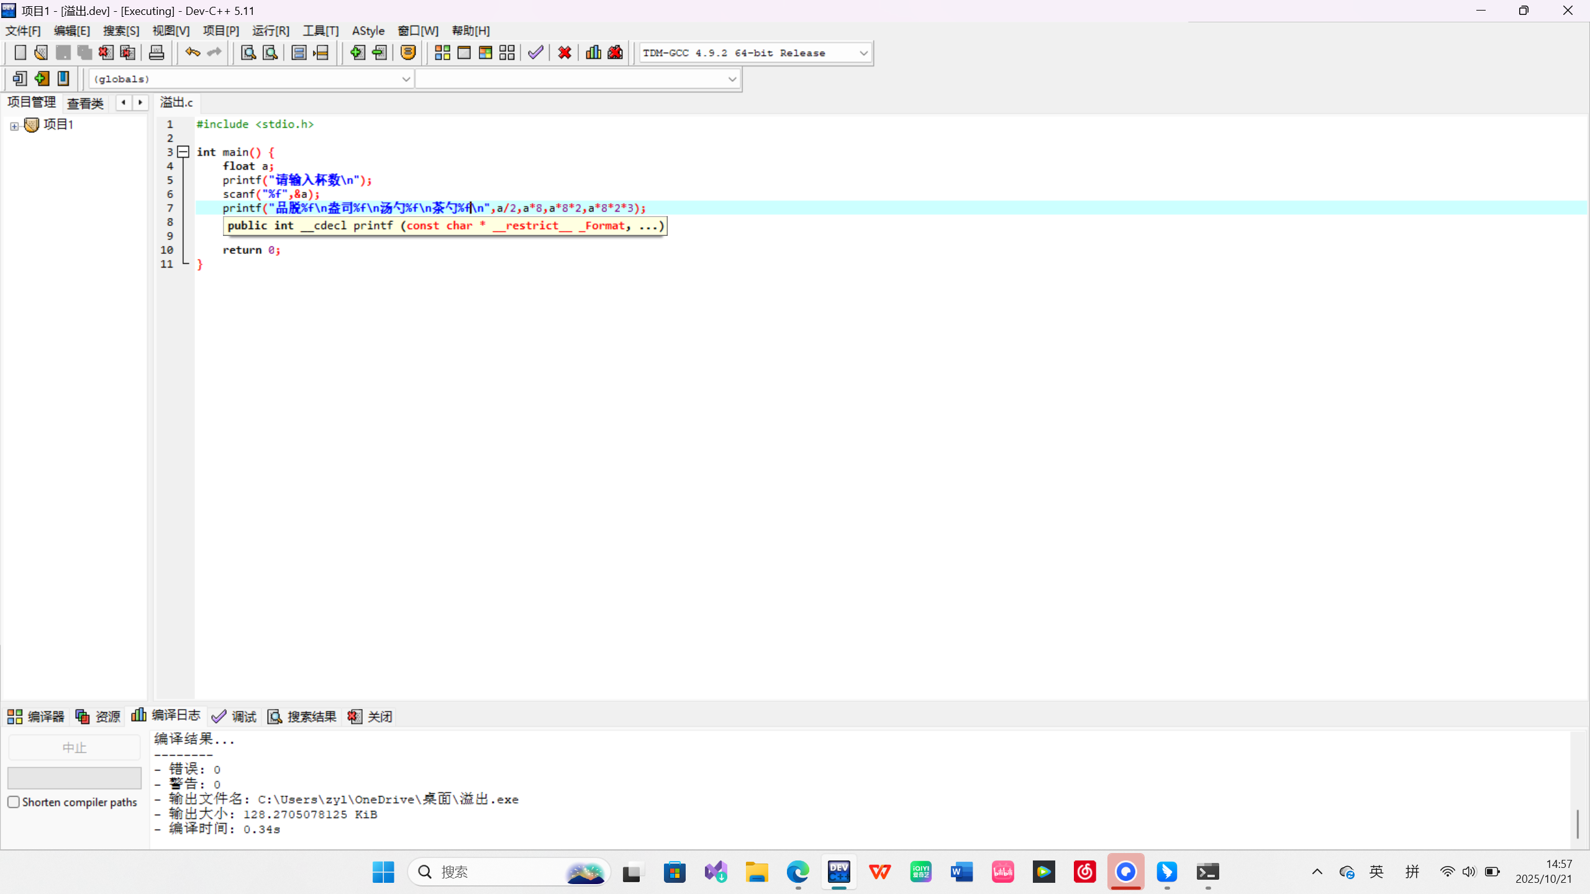Image resolution: width=1590 pixels, height=894 pixels.
Task: Open TDM-GCC compiler selection dropdown
Action: point(863,53)
